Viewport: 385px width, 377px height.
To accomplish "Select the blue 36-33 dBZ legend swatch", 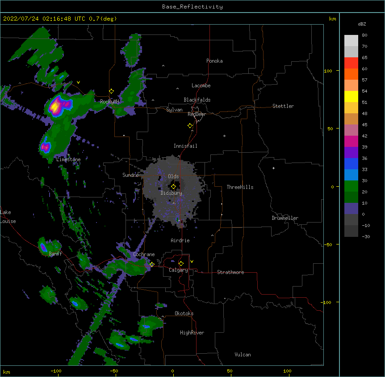I will tap(351, 163).
